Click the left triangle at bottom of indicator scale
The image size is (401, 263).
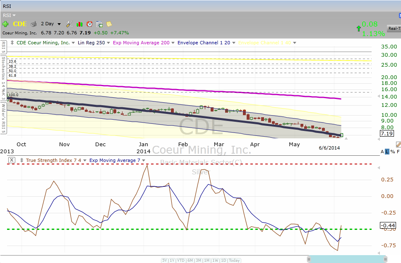point(379,253)
